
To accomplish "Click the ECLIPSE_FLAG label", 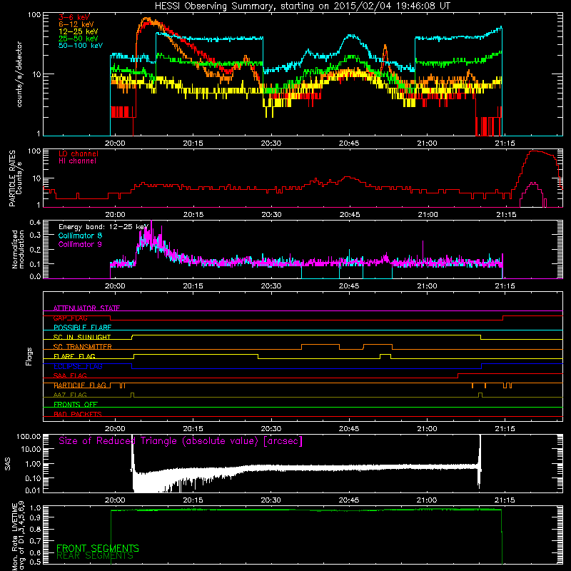I will (x=78, y=366).
